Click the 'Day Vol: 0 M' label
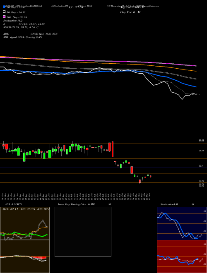 130,12
